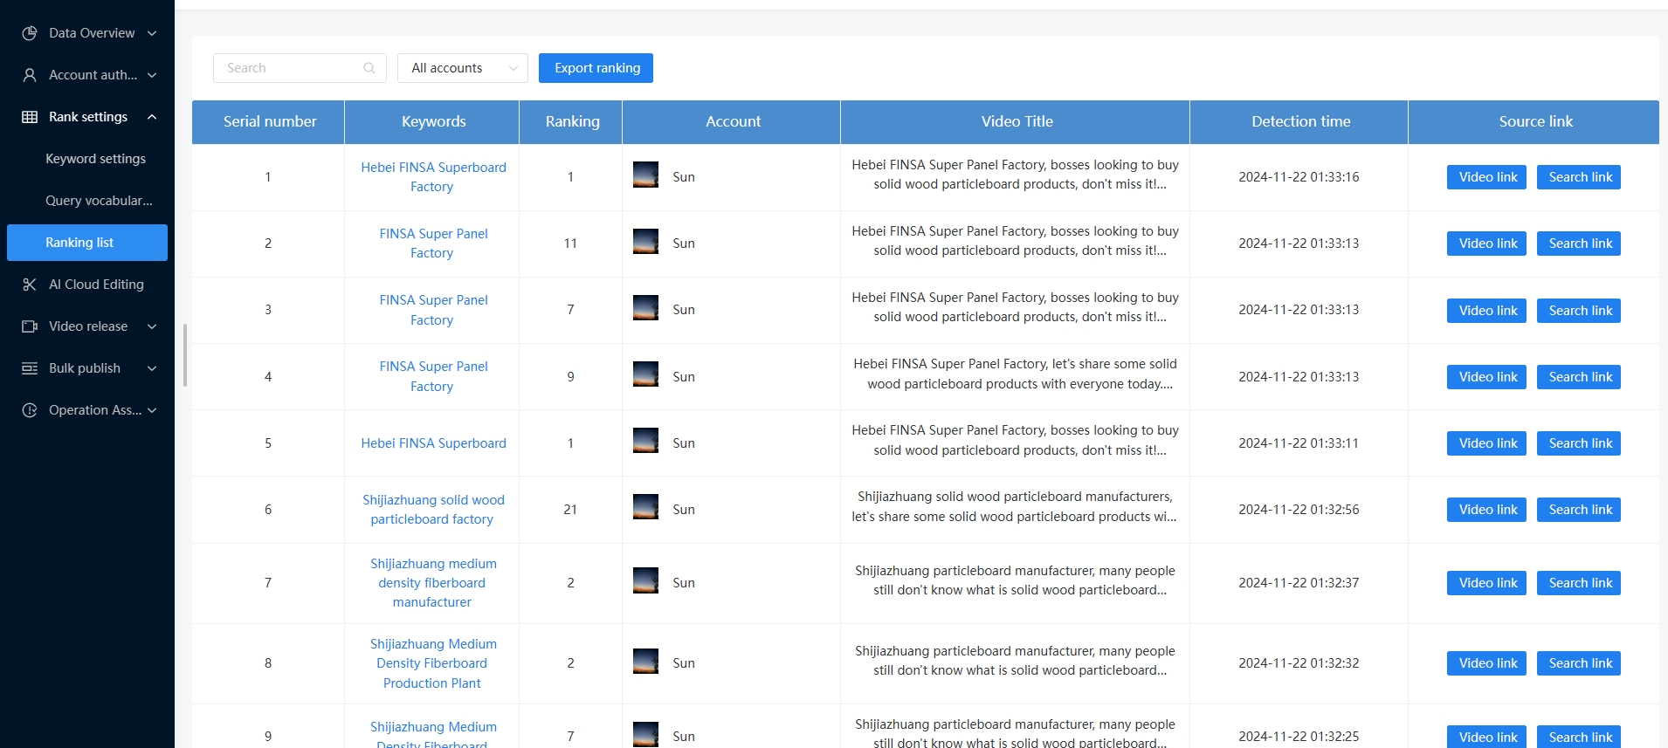Click Video link button in row 9
The image size is (1668, 748).
[x=1486, y=737]
